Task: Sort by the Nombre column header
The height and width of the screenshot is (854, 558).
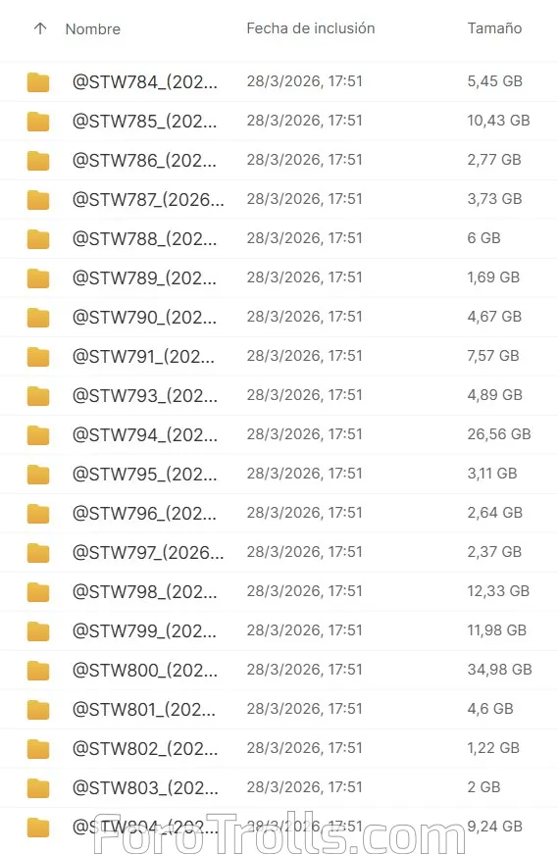Action: point(92,28)
